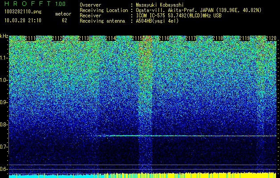Click the HROFFT program title
The image size is (280, 178).
click(x=28, y=4)
